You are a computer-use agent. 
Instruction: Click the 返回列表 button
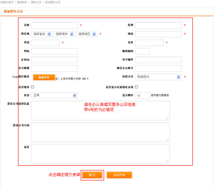119,175
